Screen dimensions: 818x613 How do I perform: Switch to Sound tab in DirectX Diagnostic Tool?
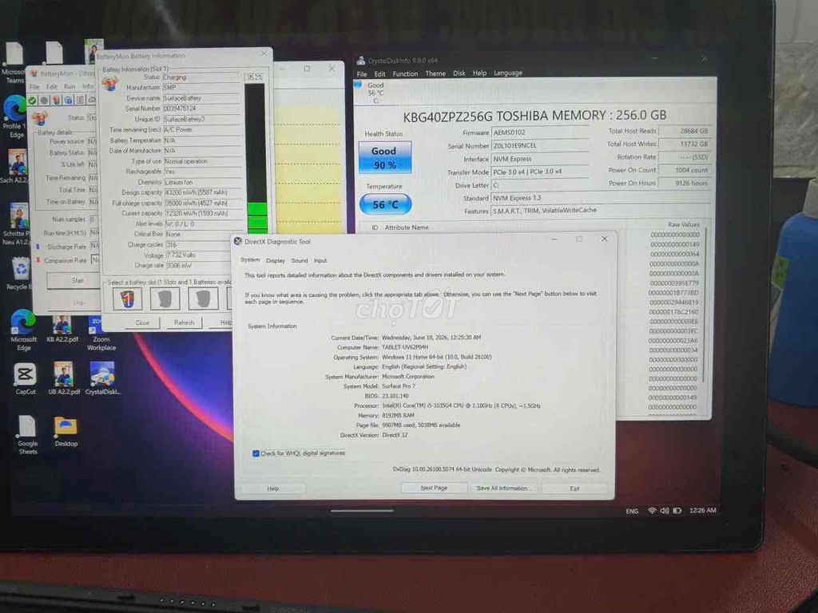coord(300,260)
